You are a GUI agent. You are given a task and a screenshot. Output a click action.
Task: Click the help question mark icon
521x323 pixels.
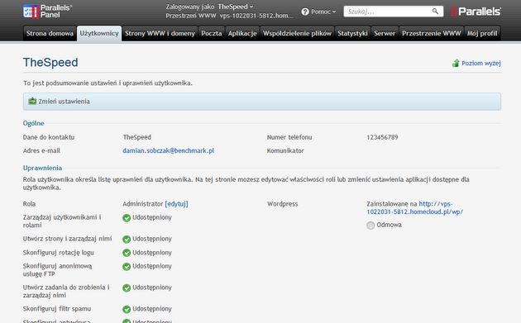(305, 12)
